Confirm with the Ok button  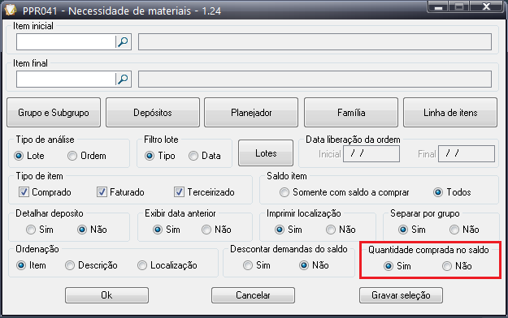[x=106, y=295]
